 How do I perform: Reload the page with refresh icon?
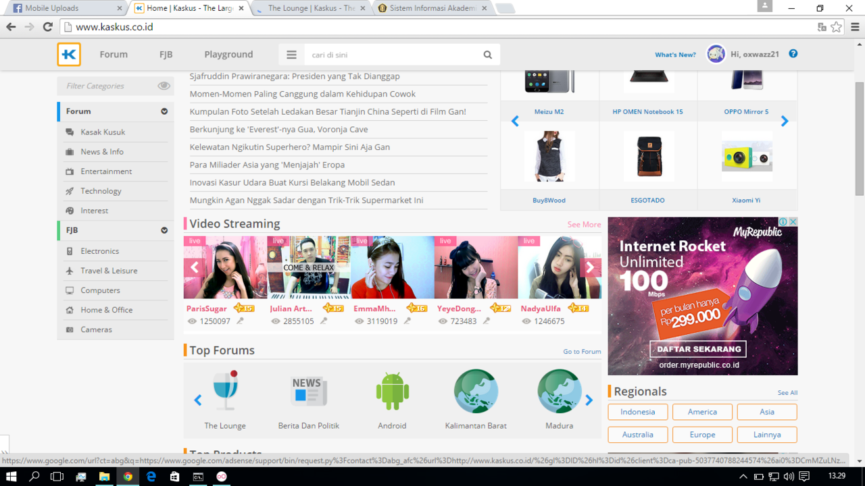tap(47, 27)
